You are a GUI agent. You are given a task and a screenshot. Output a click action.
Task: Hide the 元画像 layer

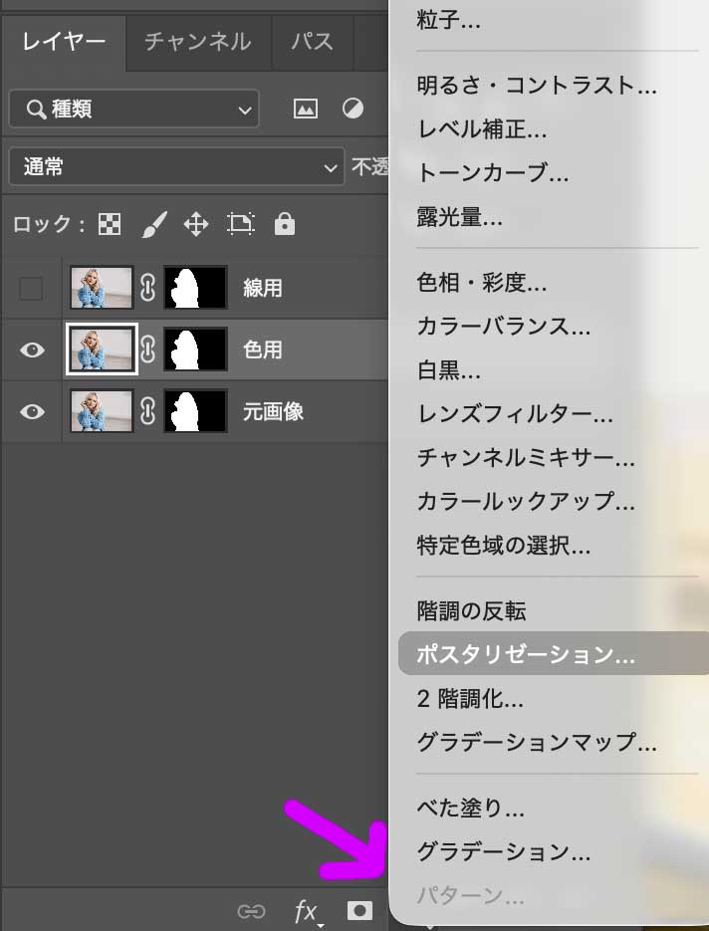tap(32, 411)
